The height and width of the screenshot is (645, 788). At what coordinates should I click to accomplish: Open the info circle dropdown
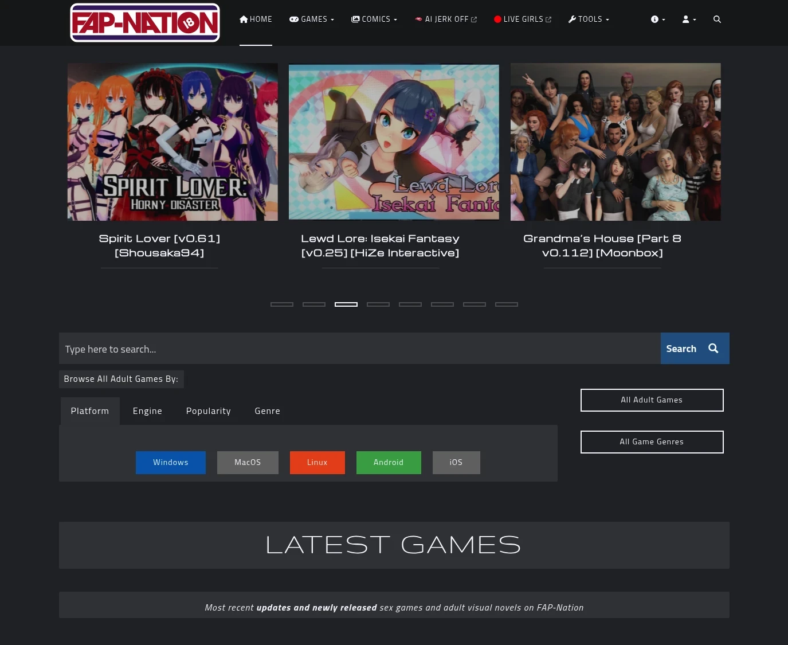658,19
